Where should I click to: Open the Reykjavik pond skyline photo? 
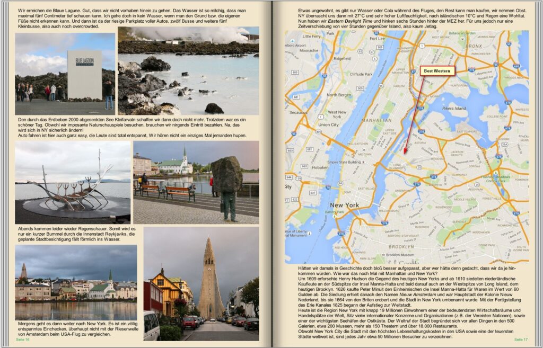[76, 283]
